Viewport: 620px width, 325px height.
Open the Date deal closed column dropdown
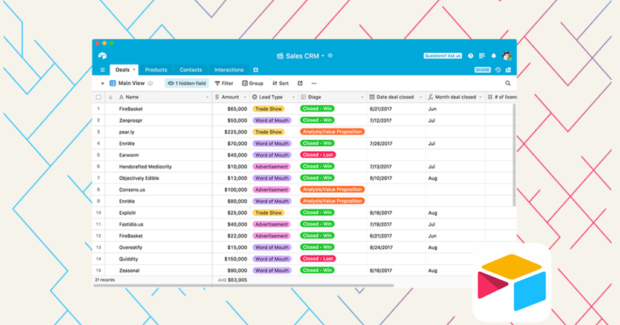pyautogui.click(x=421, y=97)
